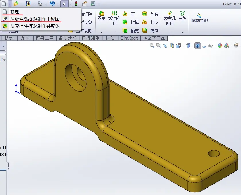Click the Display Style box icon
Screen dimensions: 241x195
pyautogui.click(x=188, y=46)
